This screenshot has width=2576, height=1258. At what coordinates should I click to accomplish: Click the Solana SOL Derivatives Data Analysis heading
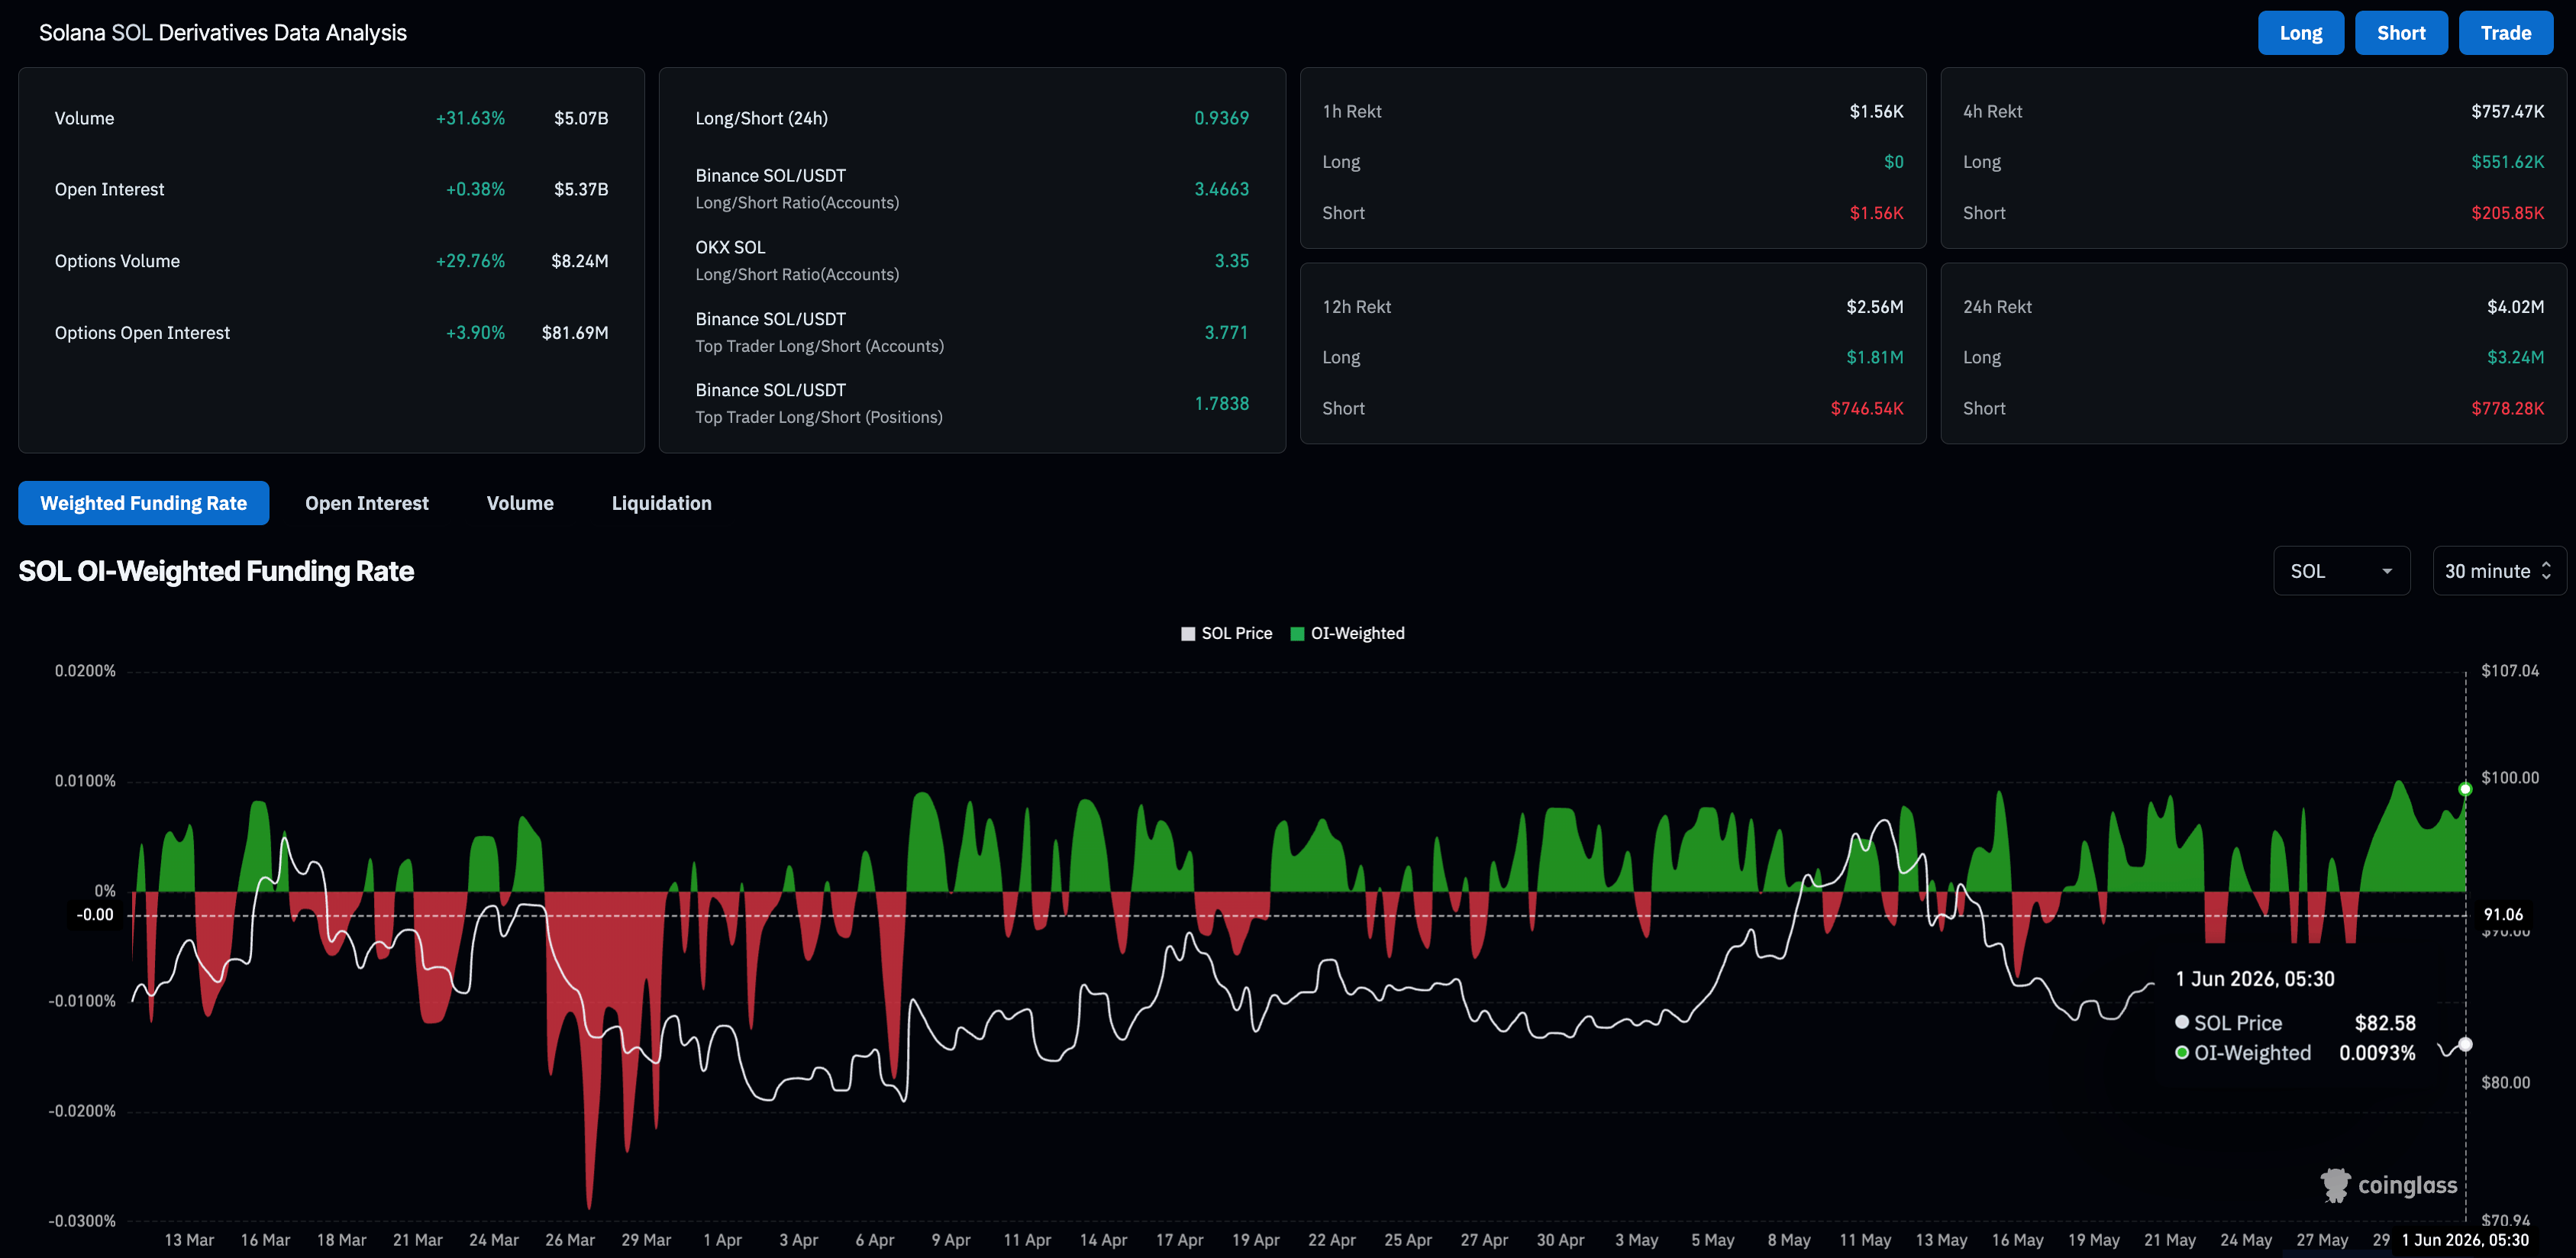pos(223,33)
